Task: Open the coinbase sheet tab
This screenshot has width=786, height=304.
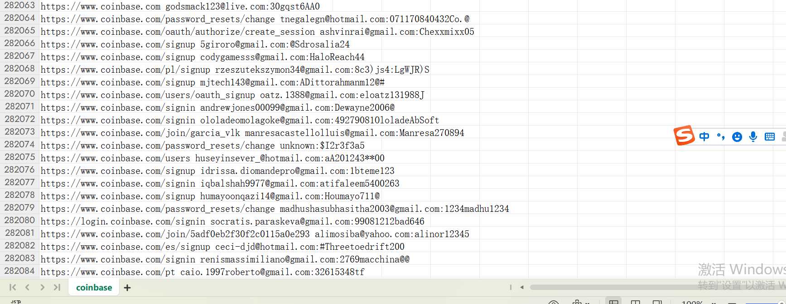Action: pos(94,287)
